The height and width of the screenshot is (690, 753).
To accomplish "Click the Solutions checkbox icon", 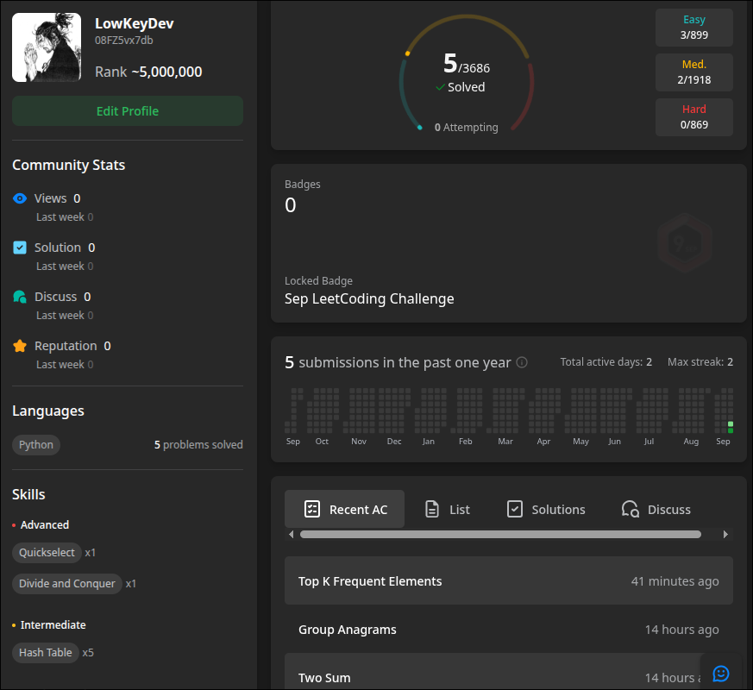I will click(x=515, y=509).
